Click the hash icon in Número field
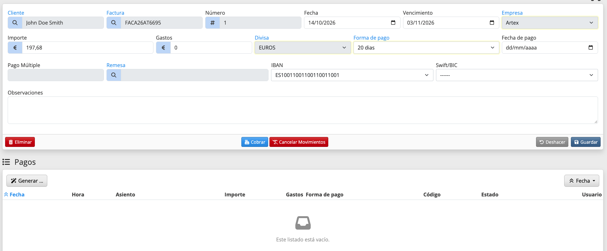 coord(213,23)
